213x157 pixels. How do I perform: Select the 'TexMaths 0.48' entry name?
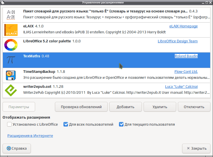tap(36, 56)
